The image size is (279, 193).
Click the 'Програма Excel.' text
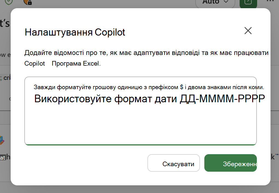(x=76, y=63)
